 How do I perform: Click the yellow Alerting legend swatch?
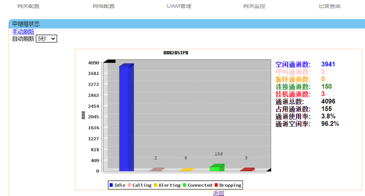click(x=155, y=185)
